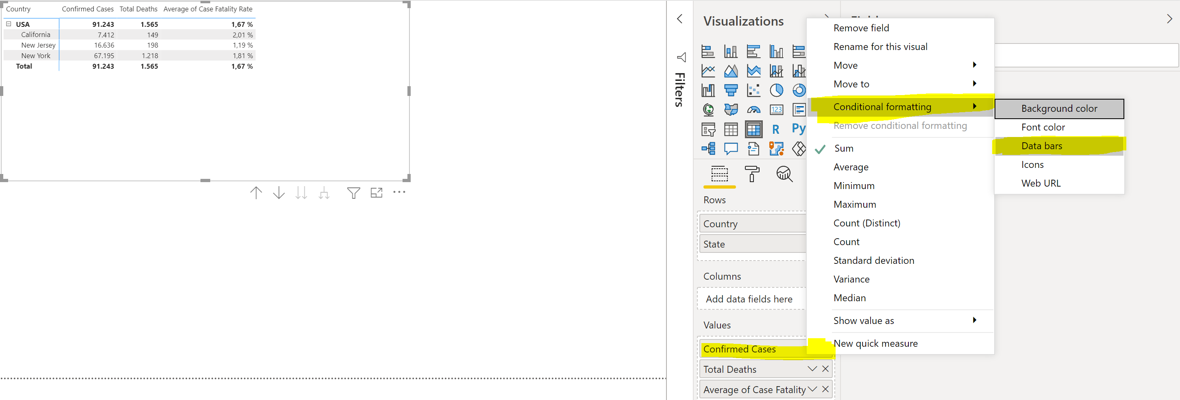The height and width of the screenshot is (400, 1180).
Task: Select the funnel chart visual
Action: [731, 90]
